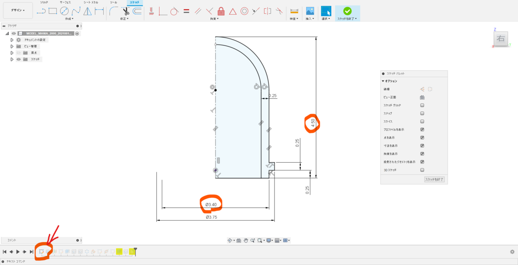Viewport: 518px width, 265px height.
Task: Activate the Pan hand tool
Action: pos(245,240)
